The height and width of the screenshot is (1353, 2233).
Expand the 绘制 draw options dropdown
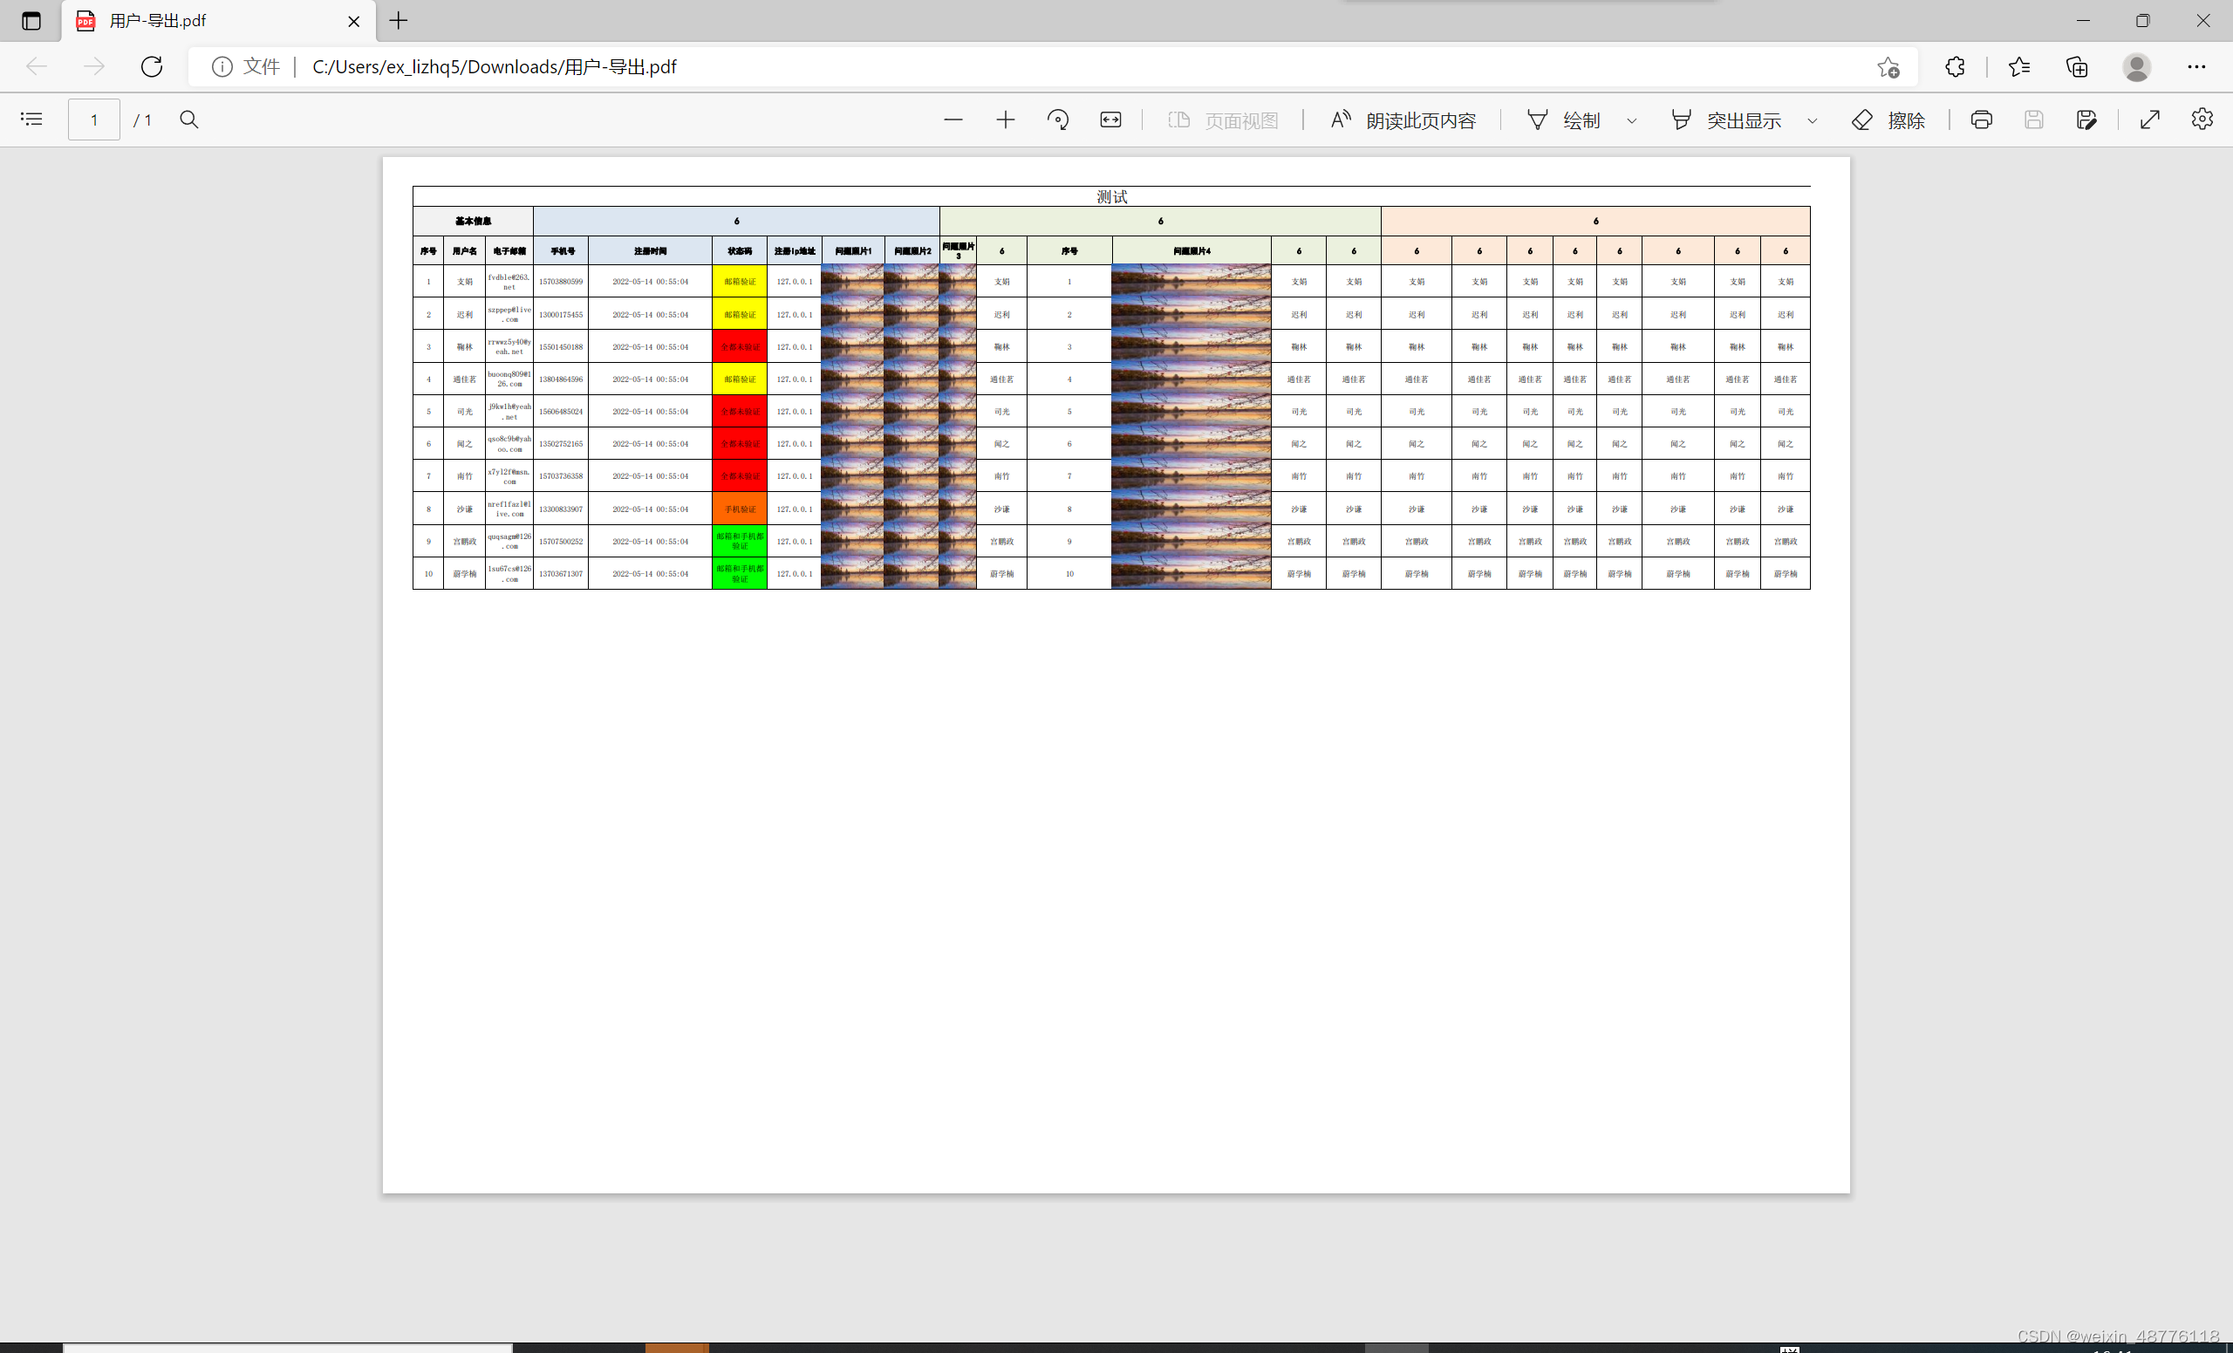[1631, 120]
